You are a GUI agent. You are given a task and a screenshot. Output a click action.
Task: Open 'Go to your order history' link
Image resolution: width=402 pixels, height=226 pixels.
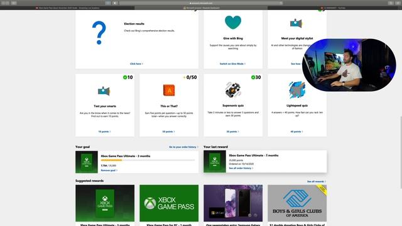pos(183,147)
